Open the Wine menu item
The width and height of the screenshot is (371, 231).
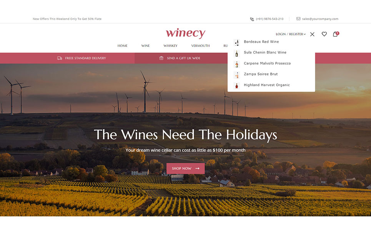coord(145,46)
